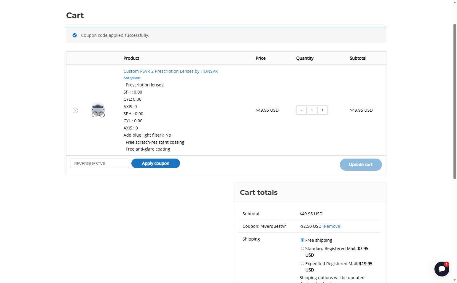
Task: Remove the reverquestvr coupon
Action: (x=332, y=226)
